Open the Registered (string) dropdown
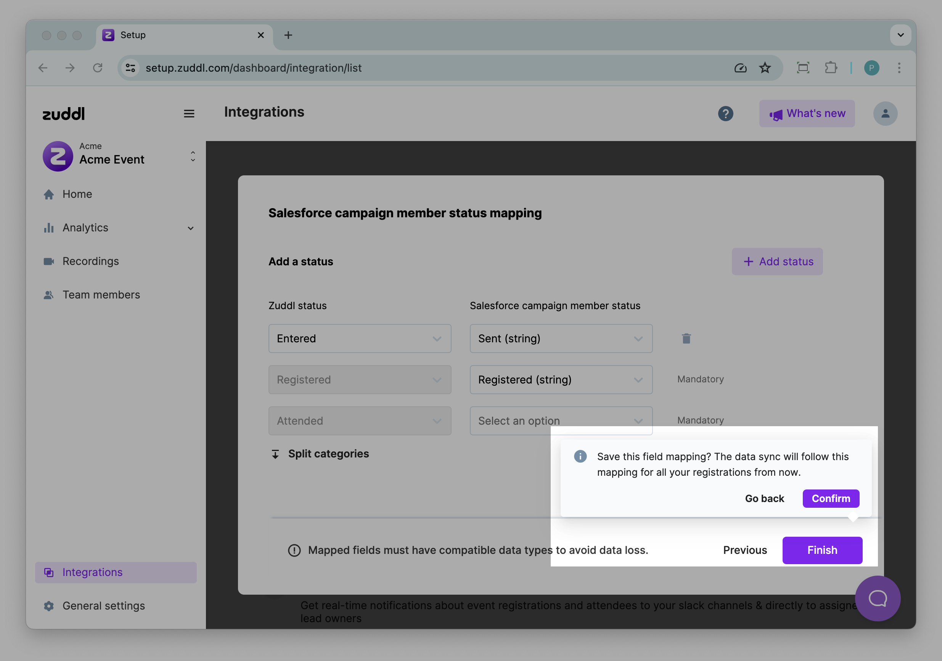Viewport: 942px width, 661px height. [x=561, y=380]
